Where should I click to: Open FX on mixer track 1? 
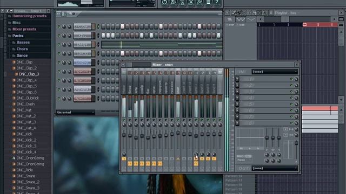coord(130,163)
